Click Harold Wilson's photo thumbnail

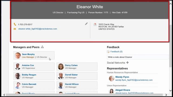click(61, 85)
